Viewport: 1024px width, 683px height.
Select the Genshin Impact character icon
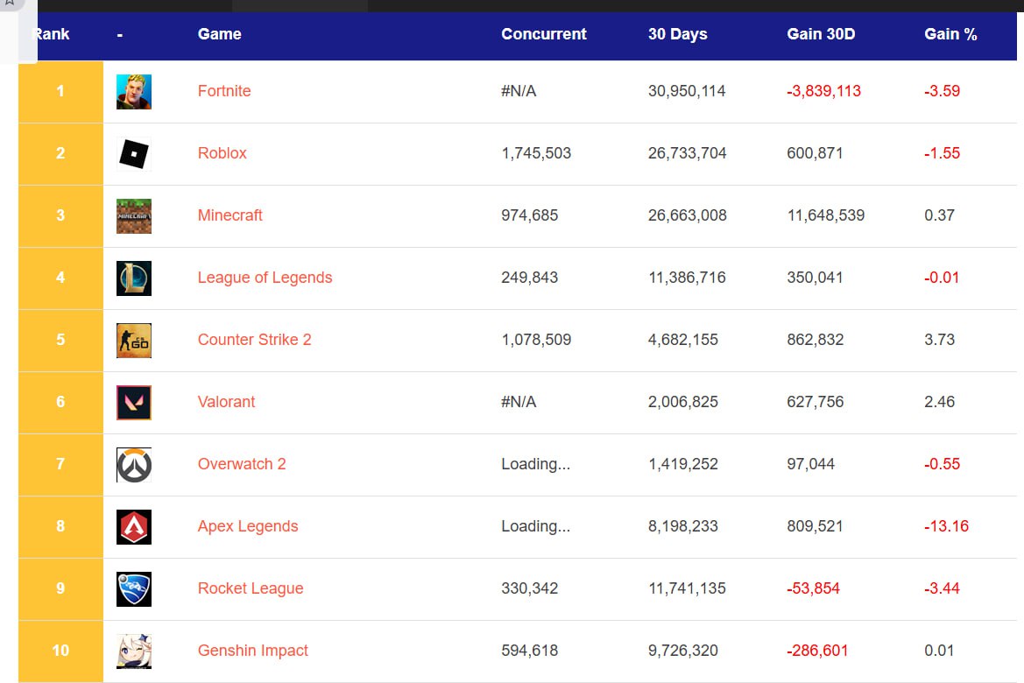pyautogui.click(x=133, y=651)
